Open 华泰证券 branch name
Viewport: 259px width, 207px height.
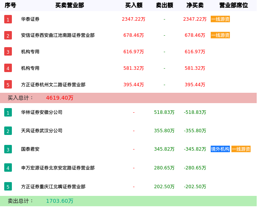coord(30,19)
